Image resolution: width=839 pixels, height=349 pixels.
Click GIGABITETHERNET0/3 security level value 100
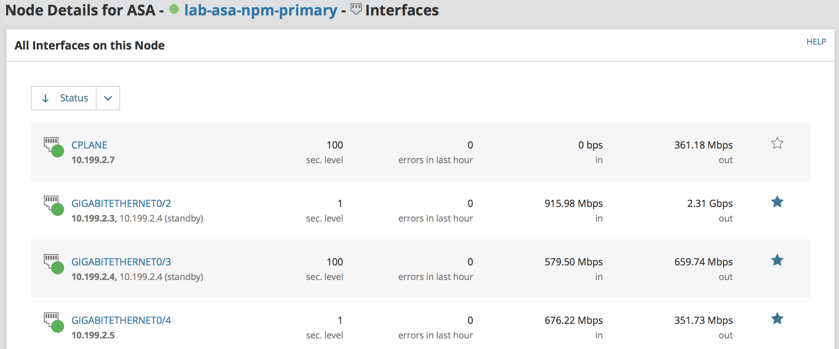[335, 262]
